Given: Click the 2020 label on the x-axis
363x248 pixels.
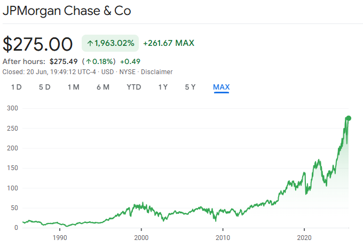Looking at the screenshot, I should (x=304, y=237).
